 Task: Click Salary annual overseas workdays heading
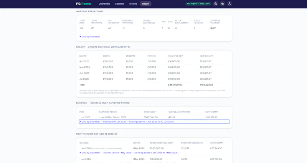[x=103, y=47]
